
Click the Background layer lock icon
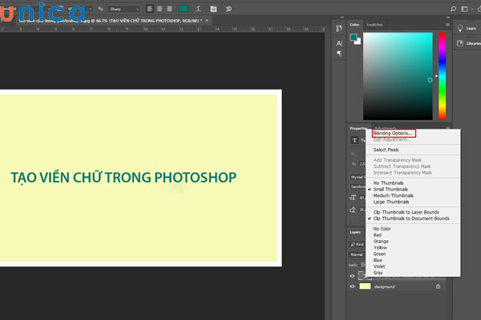point(438,286)
